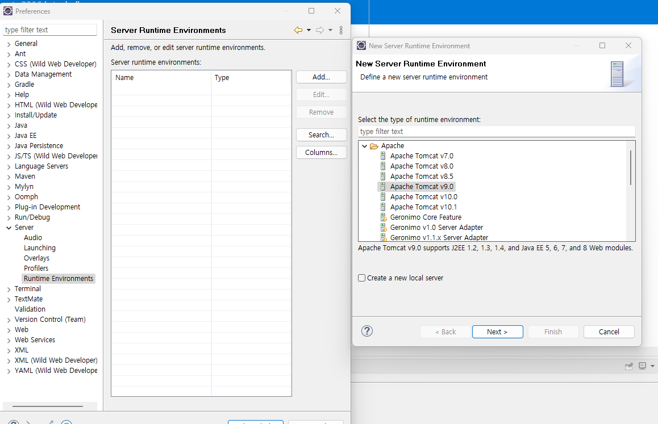Select Mylyn preferences page
The image size is (658, 424).
pyautogui.click(x=24, y=187)
